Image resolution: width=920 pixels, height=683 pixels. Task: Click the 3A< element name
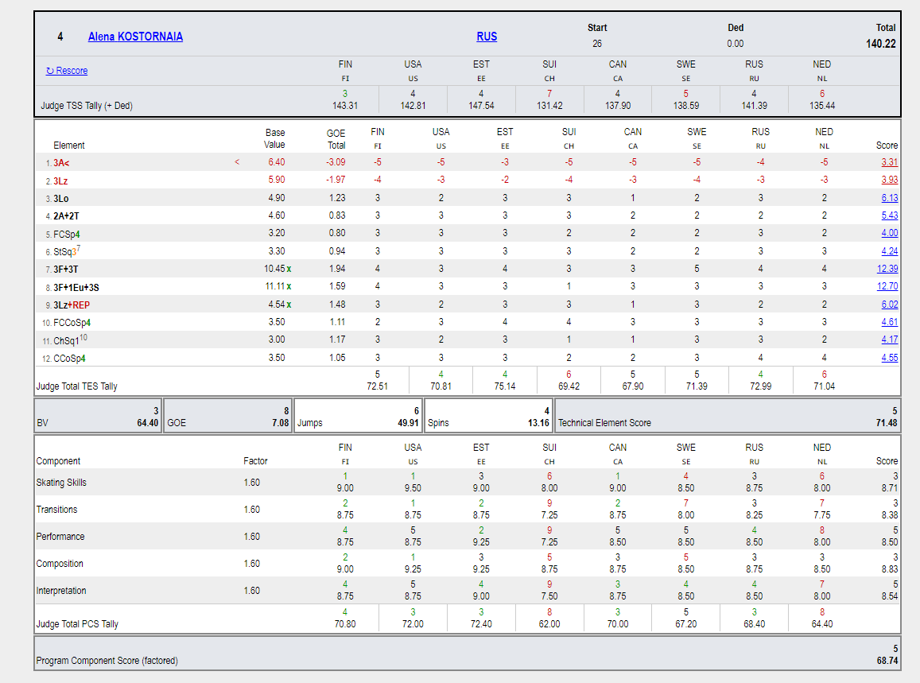(61, 163)
